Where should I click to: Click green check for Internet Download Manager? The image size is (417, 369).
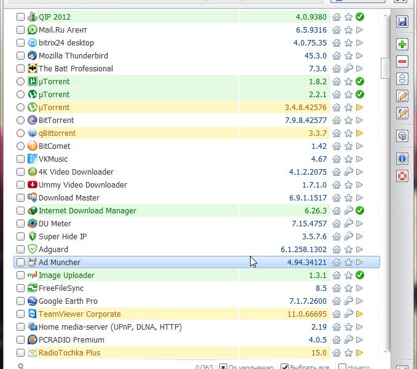coord(360,210)
